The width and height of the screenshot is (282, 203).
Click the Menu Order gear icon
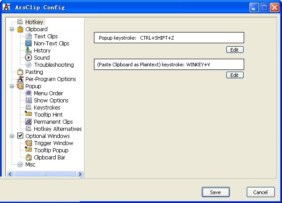[29, 93]
